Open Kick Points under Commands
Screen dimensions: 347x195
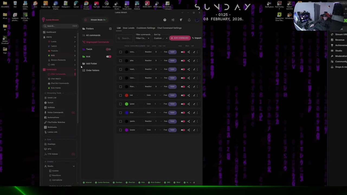56,88
